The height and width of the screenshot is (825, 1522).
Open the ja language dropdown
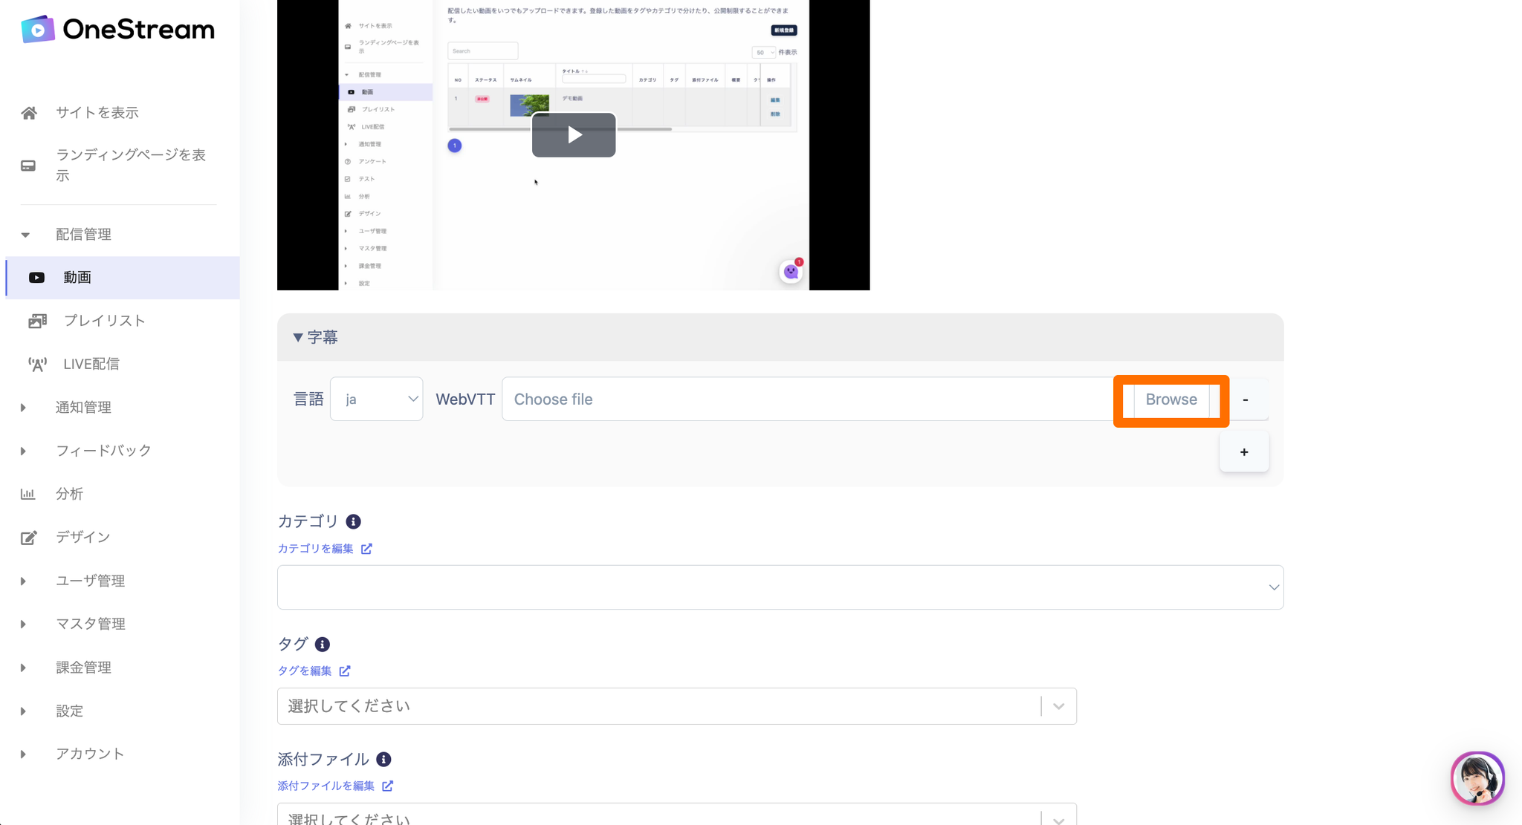coord(377,400)
